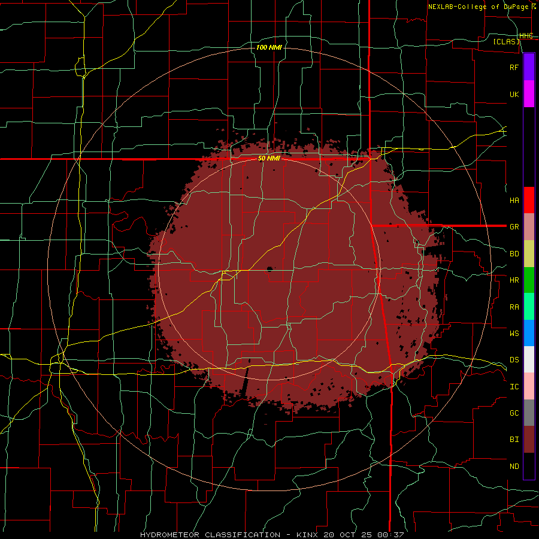Click the HHC product code label
This screenshot has width=539, height=539.
tap(526, 36)
